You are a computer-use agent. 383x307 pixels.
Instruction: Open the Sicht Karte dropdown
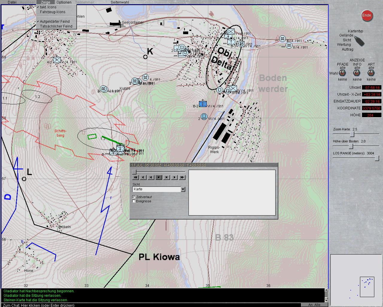coord(183,189)
